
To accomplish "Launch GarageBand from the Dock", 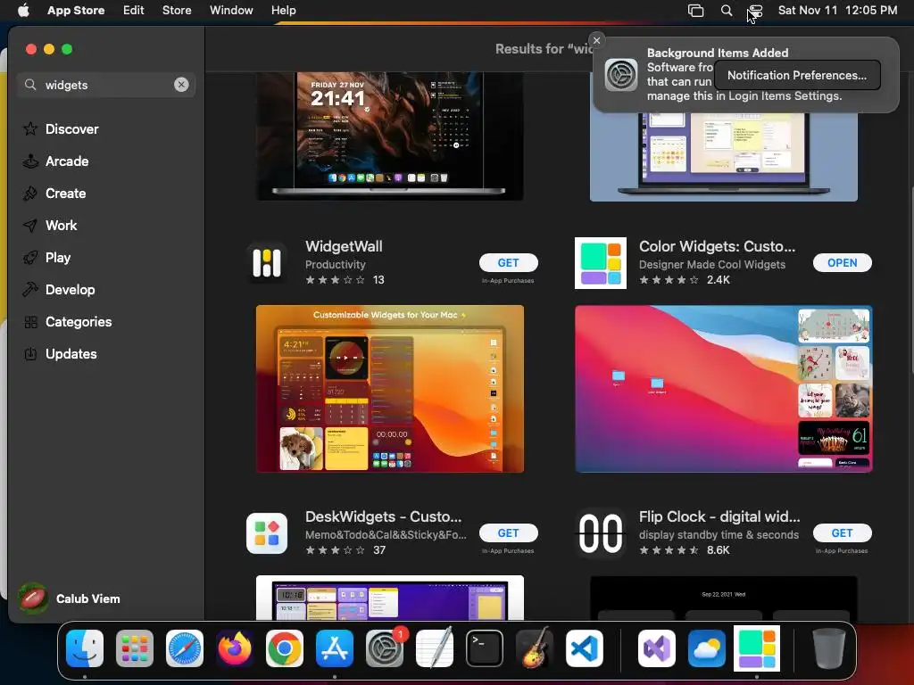I will point(535,648).
